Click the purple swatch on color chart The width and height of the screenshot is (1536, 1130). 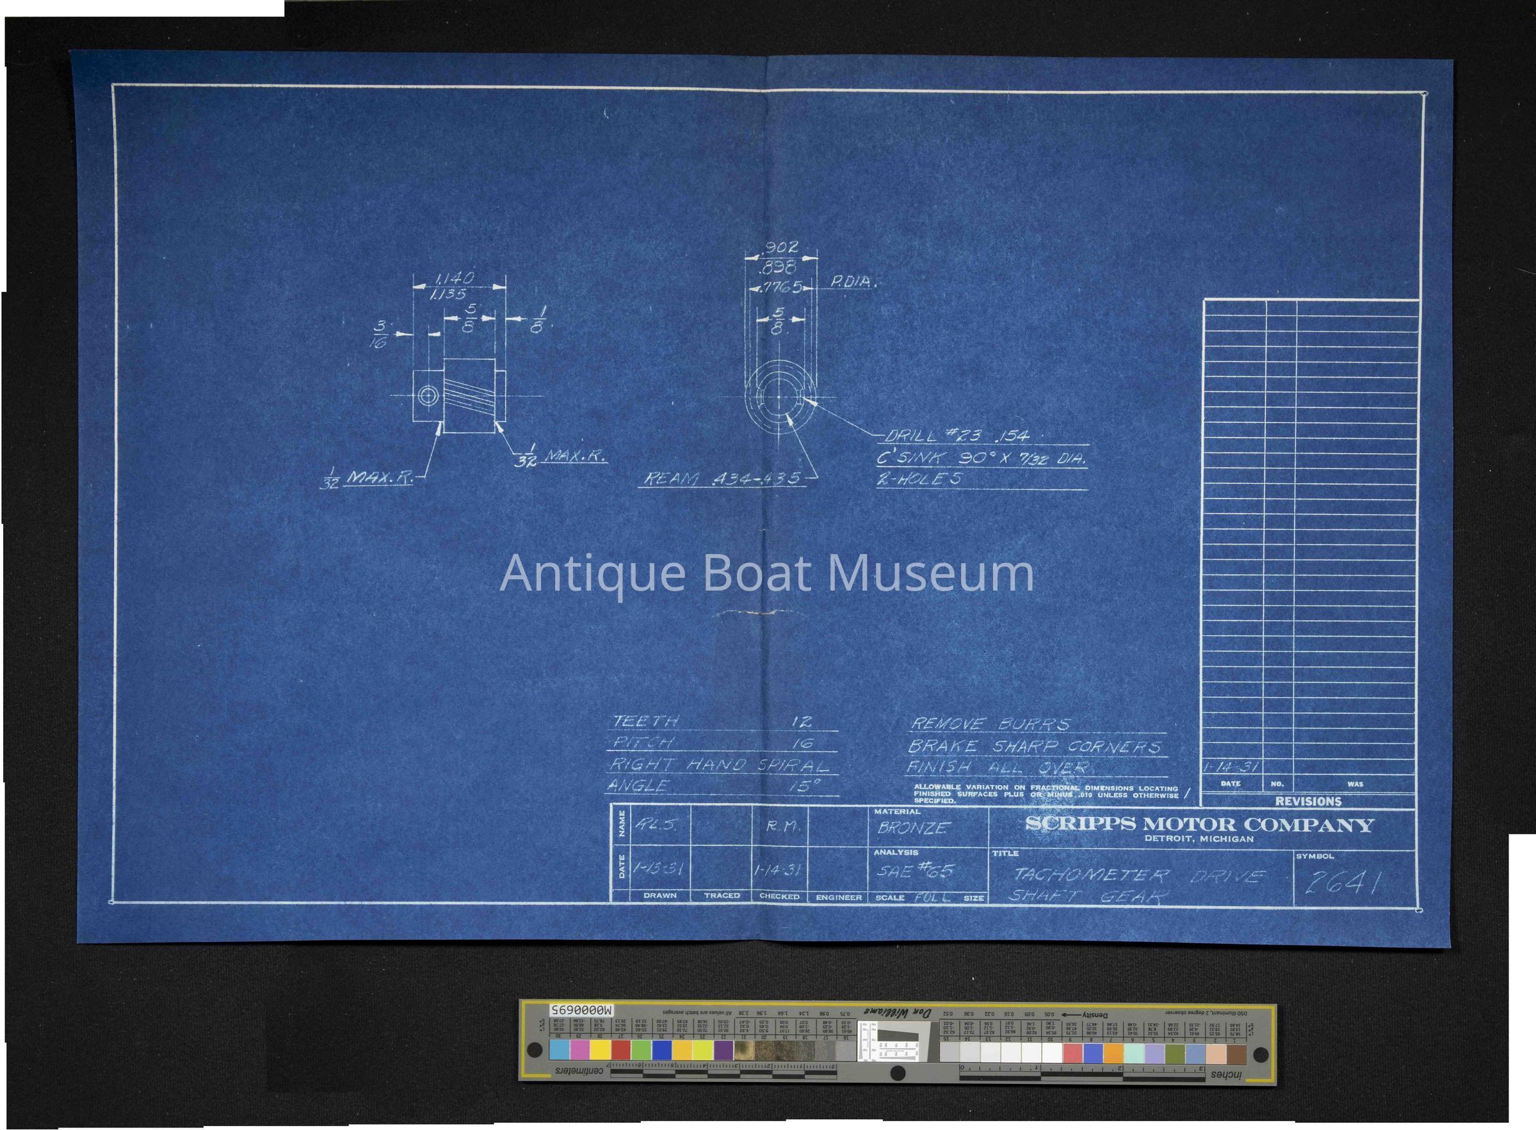coord(724,1050)
